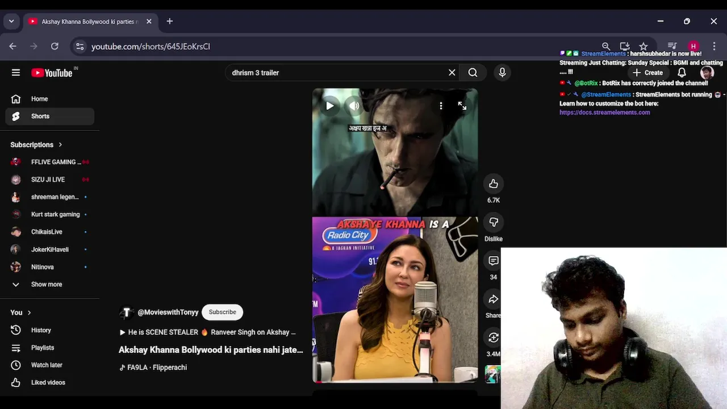Subscribe to @MovieswithTonyy
727x409 pixels.
click(222, 312)
